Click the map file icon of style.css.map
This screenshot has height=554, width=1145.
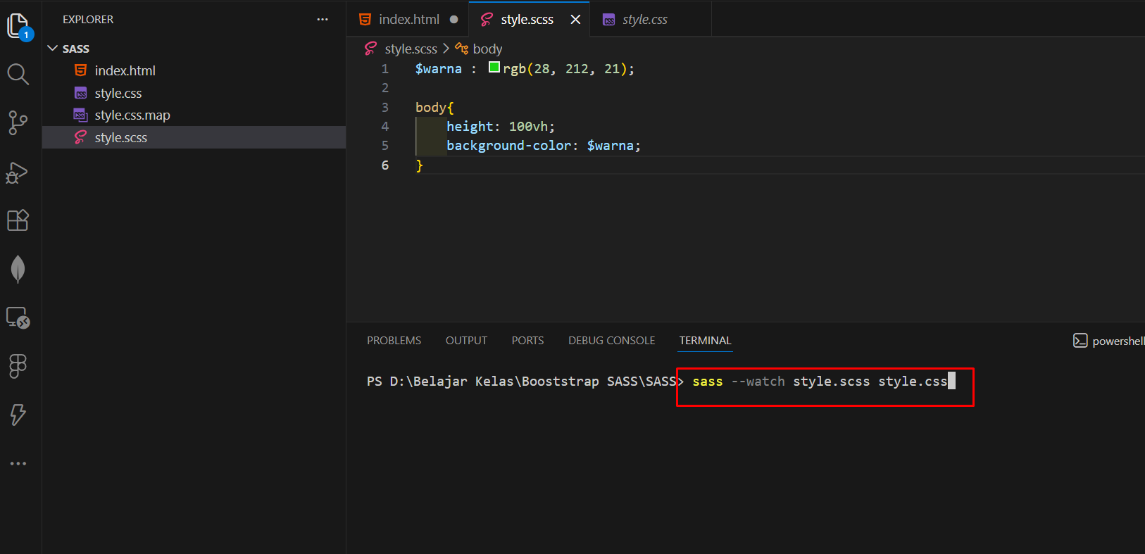pos(81,115)
